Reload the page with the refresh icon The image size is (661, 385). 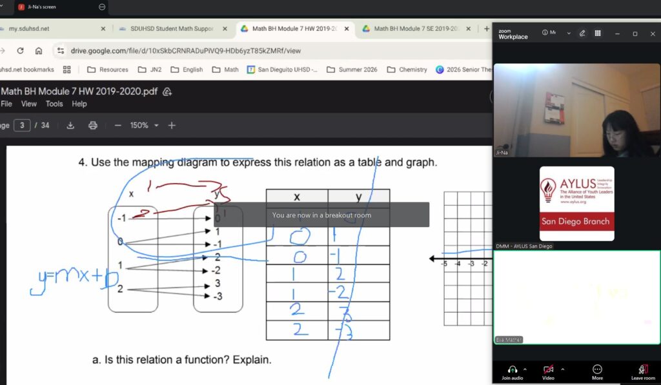tap(20, 51)
